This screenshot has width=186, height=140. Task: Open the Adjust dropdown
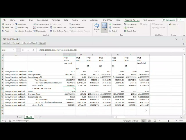(x=114, y=31)
